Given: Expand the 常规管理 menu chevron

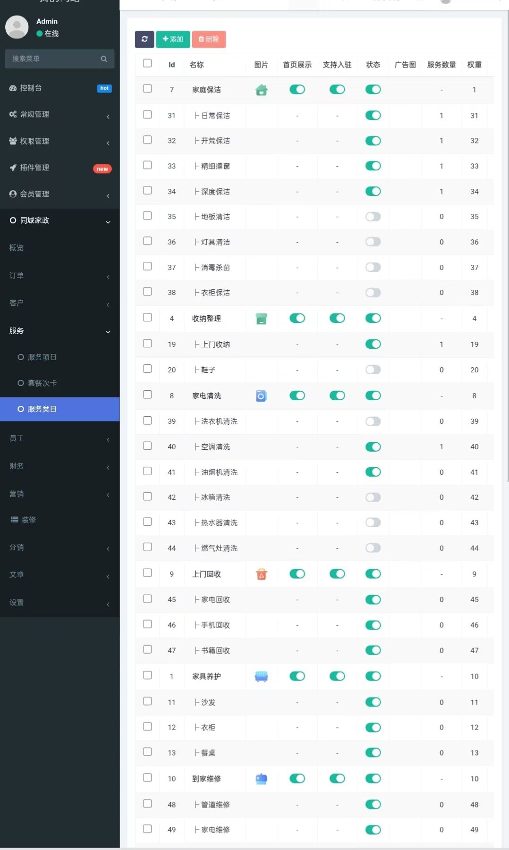Looking at the screenshot, I should pyautogui.click(x=108, y=117).
